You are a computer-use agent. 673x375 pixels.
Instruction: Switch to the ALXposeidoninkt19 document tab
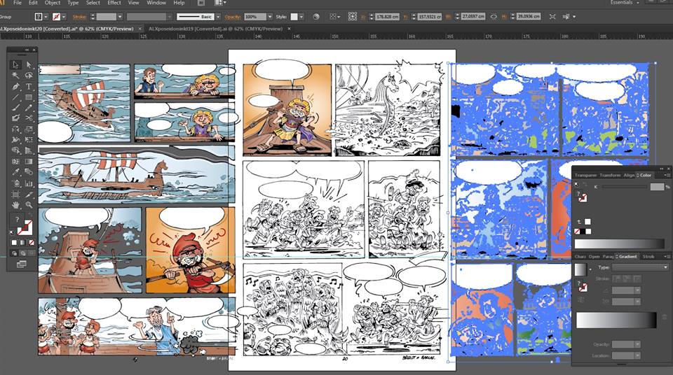click(215, 29)
